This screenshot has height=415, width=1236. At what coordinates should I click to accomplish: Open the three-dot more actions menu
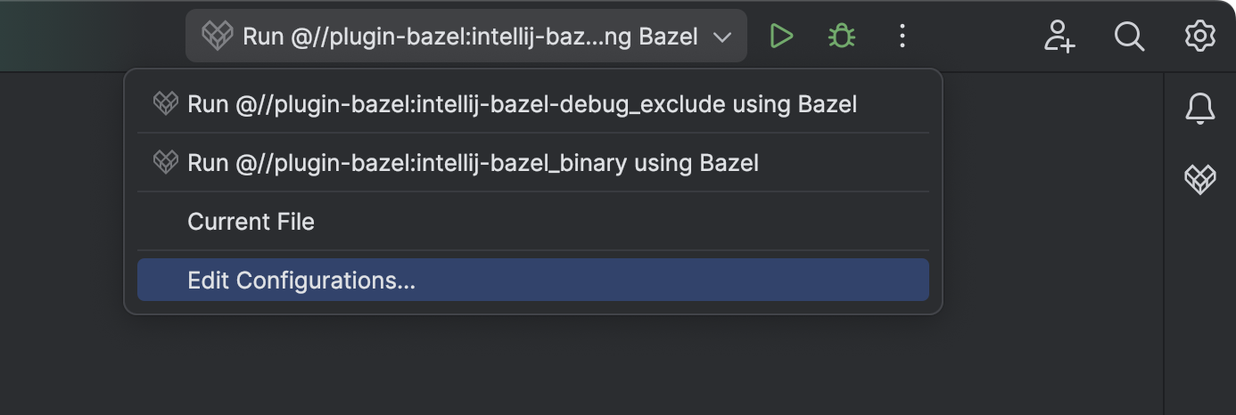pos(902,37)
